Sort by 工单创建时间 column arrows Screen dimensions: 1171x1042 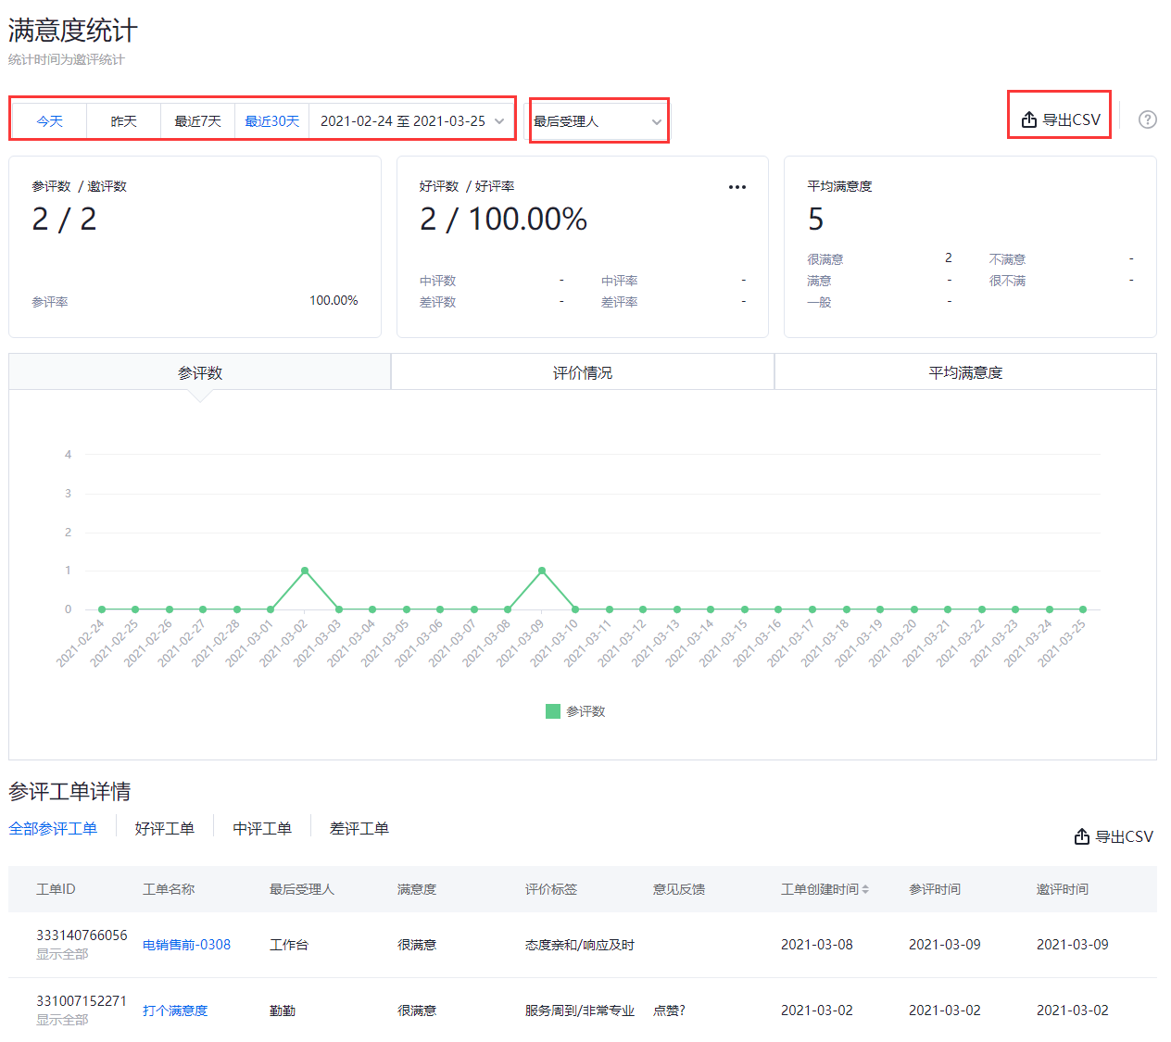[865, 889]
